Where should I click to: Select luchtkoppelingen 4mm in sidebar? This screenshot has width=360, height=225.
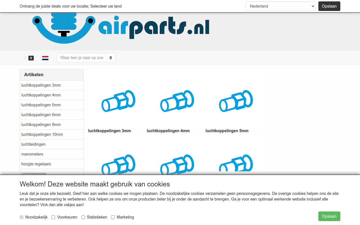coord(52,95)
